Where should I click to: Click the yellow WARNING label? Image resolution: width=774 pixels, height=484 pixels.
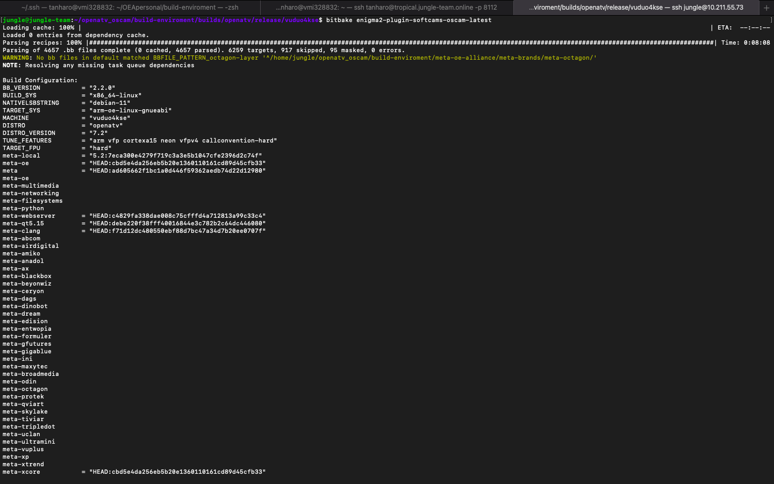(16, 58)
